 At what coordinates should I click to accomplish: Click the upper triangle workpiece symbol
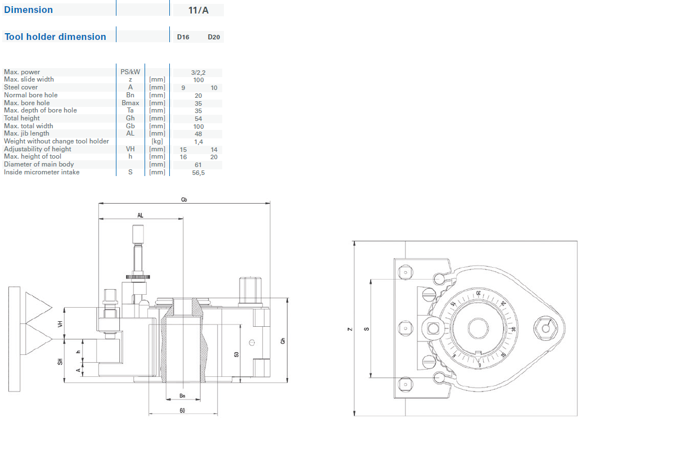pyautogui.click(x=38, y=308)
